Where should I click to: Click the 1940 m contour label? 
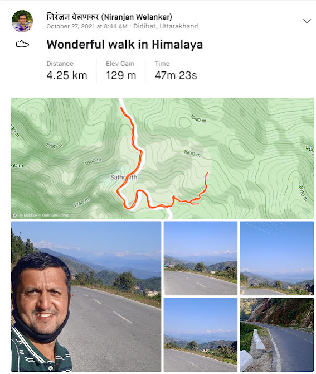click(198, 118)
